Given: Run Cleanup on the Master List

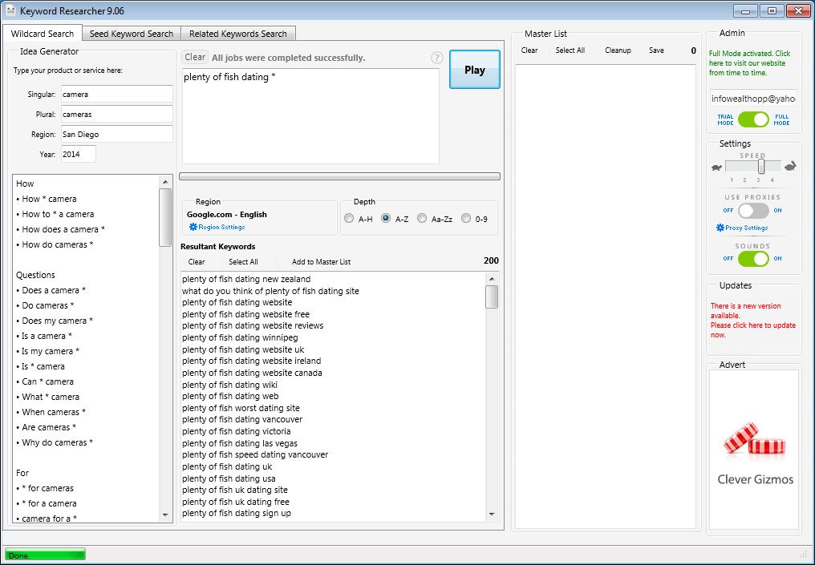Looking at the screenshot, I should [x=618, y=50].
